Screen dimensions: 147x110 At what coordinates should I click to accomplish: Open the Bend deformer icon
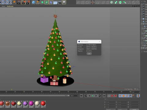(51, 2)
